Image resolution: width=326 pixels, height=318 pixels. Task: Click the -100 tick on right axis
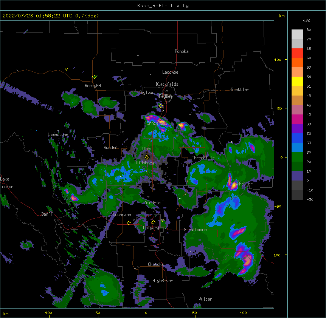click(x=276, y=255)
